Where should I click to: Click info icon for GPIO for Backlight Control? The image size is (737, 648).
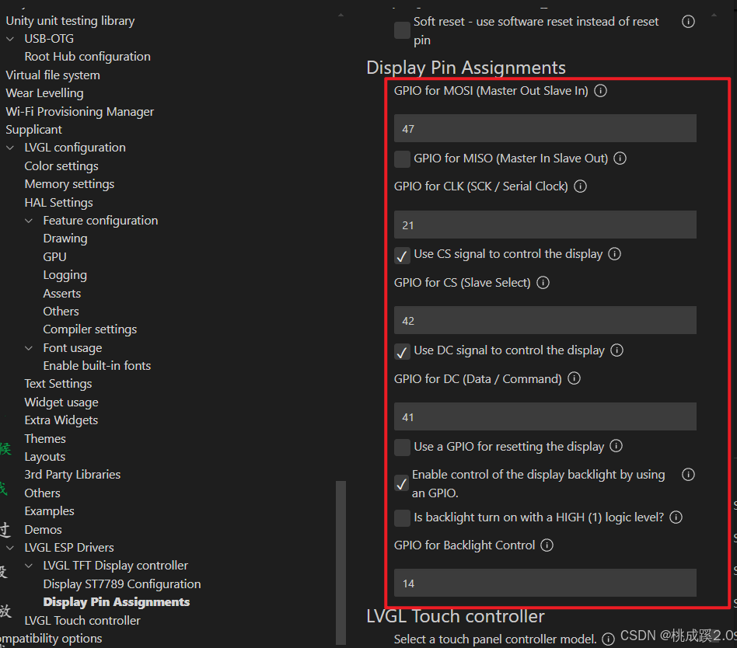point(547,545)
